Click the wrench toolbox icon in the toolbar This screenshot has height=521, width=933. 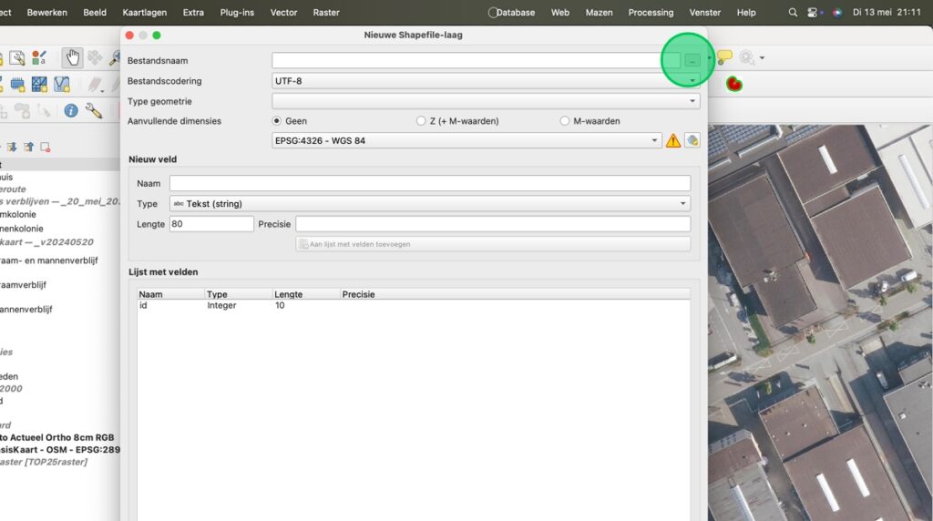point(93,110)
